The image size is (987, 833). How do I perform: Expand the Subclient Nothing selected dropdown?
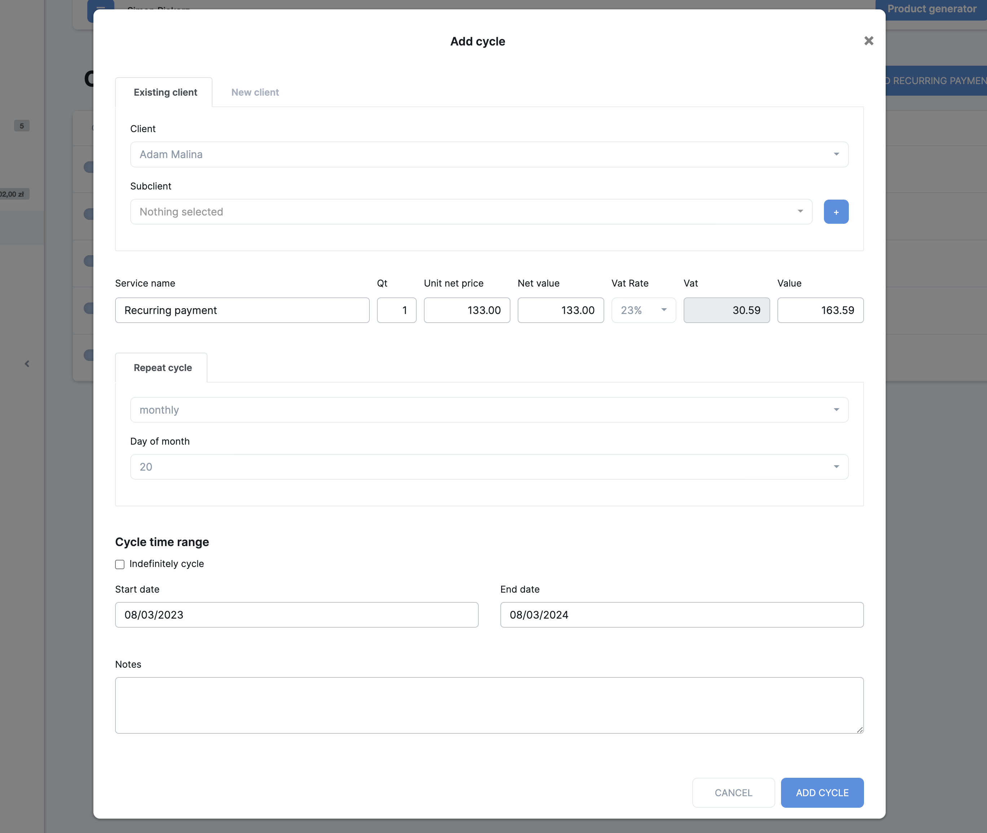[471, 212]
